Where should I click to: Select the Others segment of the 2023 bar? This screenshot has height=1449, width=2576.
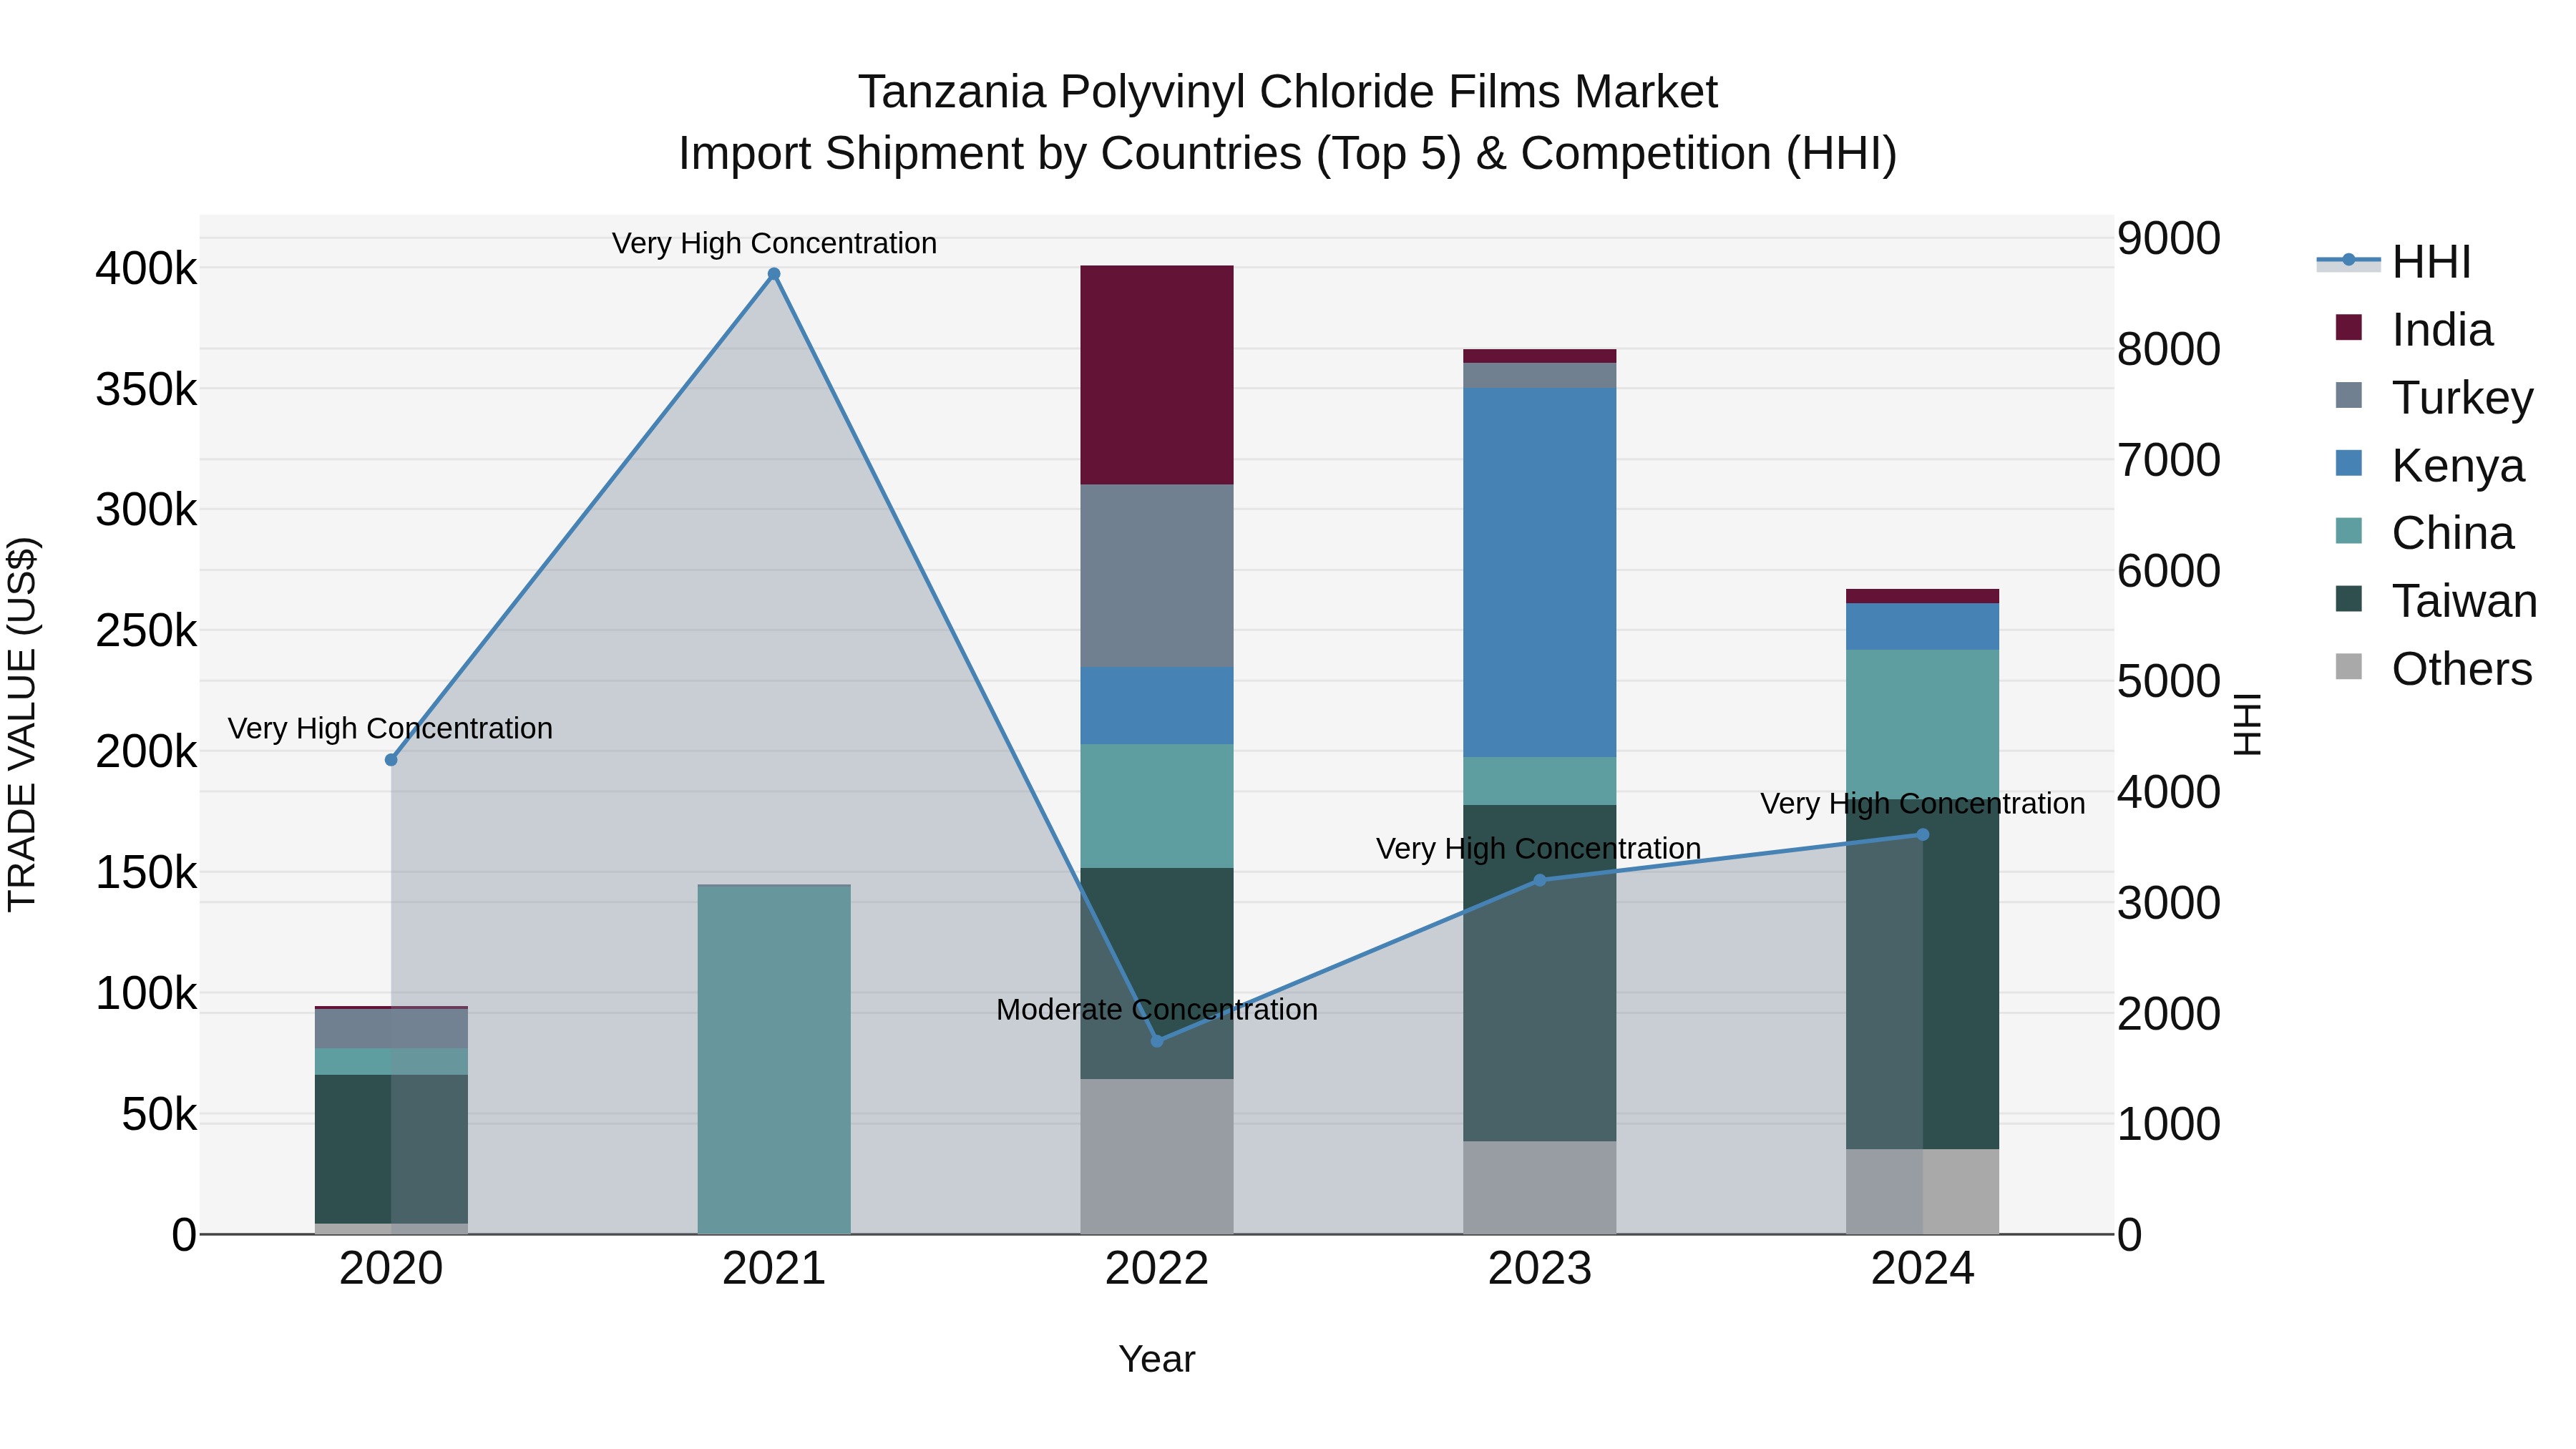point(1540,1188)
